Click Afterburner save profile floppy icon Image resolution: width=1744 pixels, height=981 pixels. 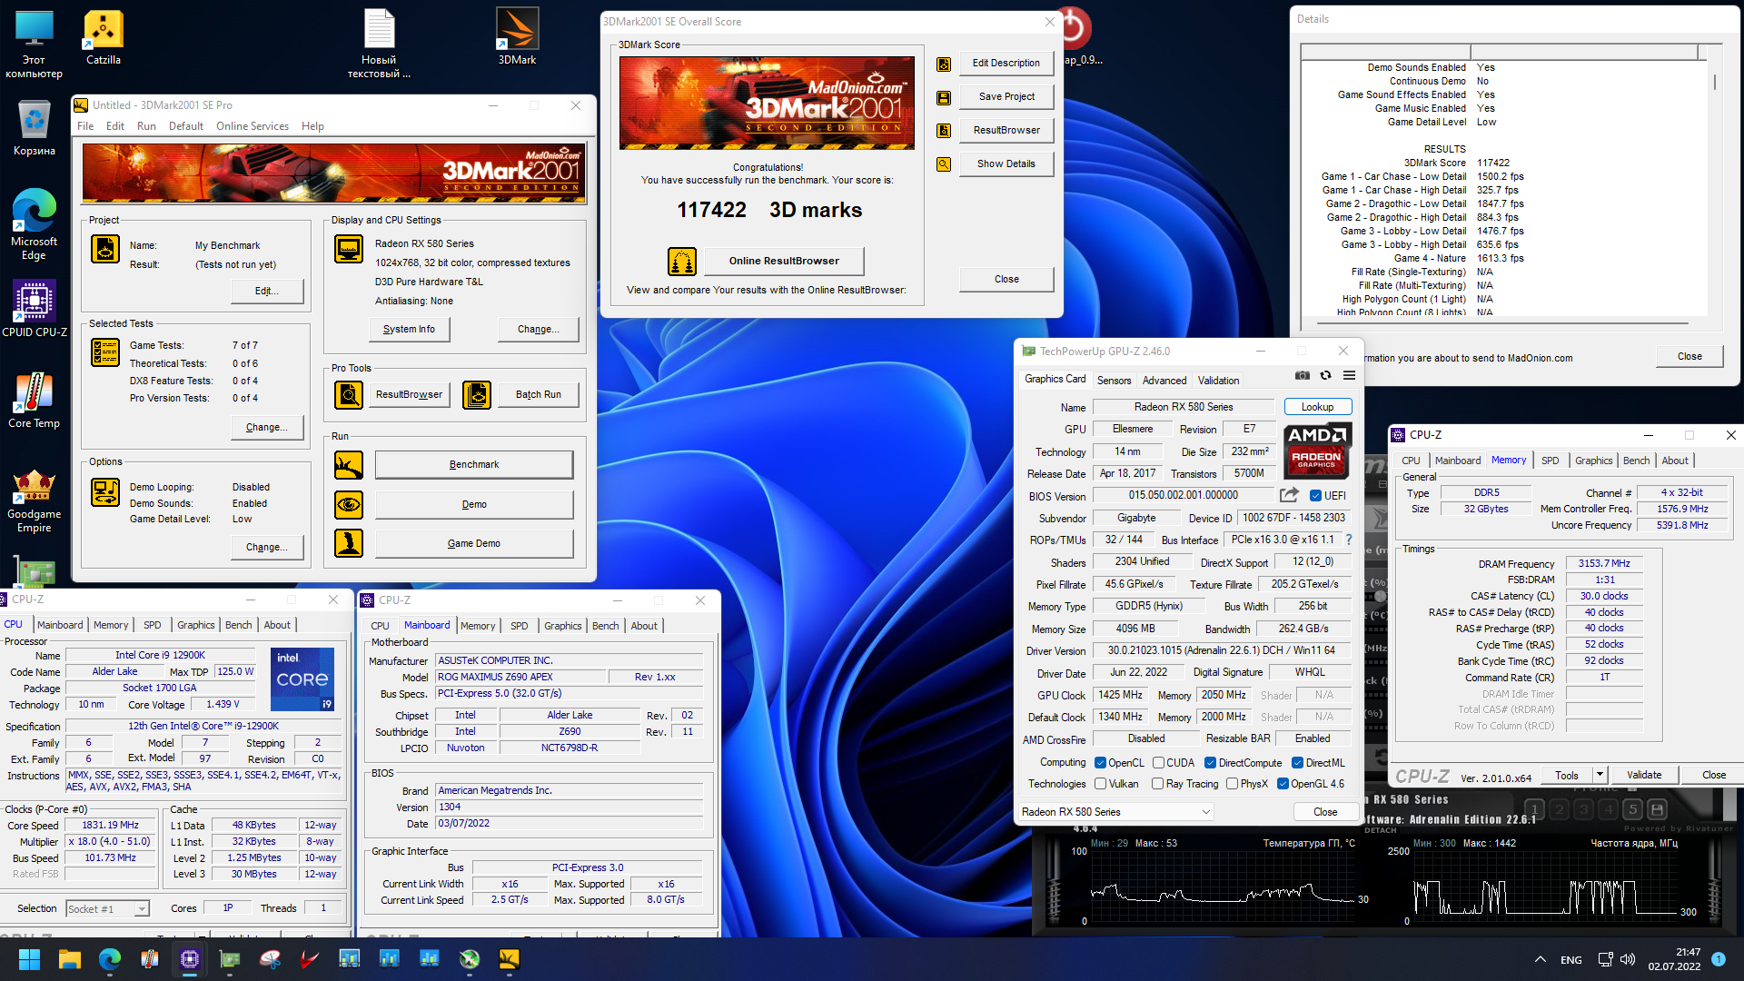coord(1657,809)
